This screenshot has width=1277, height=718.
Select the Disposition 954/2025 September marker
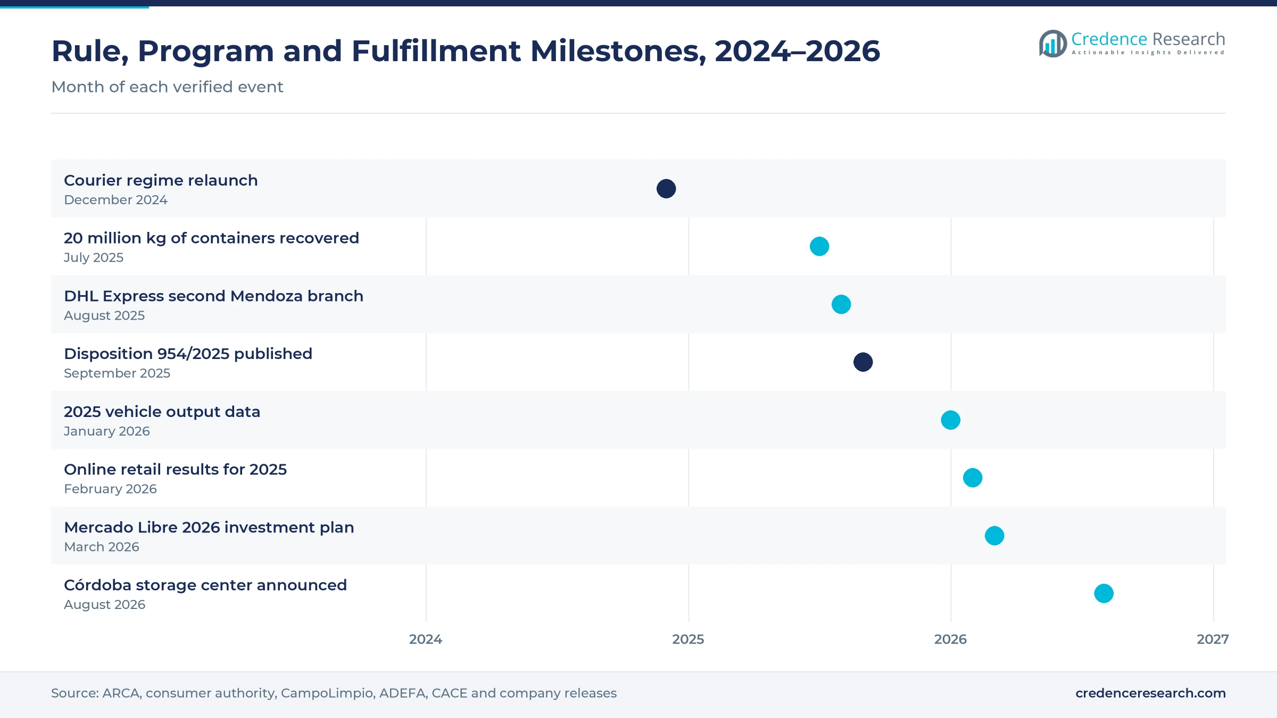[863, 362]
